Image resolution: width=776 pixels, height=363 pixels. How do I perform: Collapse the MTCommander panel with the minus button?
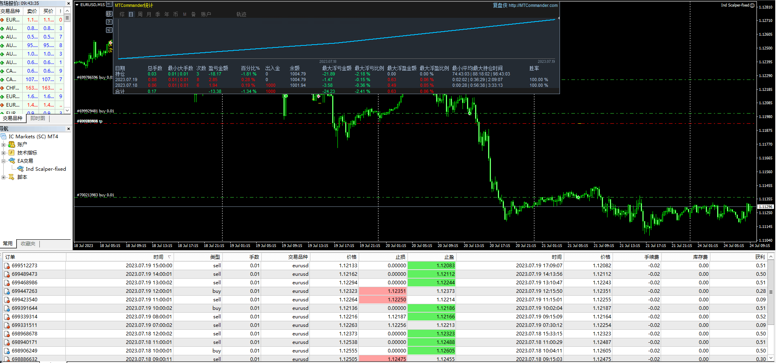coord(109,5)
